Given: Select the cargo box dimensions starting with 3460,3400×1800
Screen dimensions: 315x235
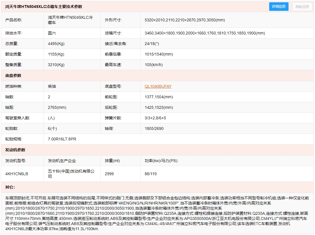Looking at the screenshot, I should [205, 33].
